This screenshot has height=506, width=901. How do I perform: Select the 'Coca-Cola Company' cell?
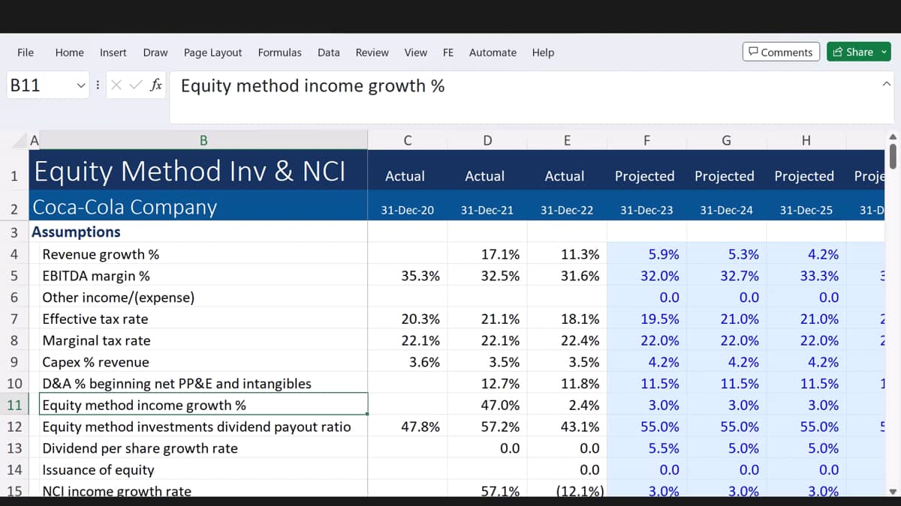point(198,207)
